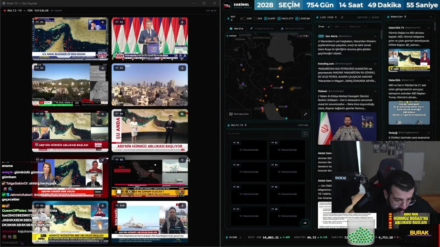The image size is (440, 247).
Task: Select the İran feed tab
Action: coord(321,26)
